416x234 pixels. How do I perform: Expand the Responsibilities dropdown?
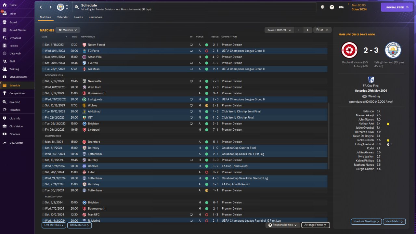[x=282, y=225]
